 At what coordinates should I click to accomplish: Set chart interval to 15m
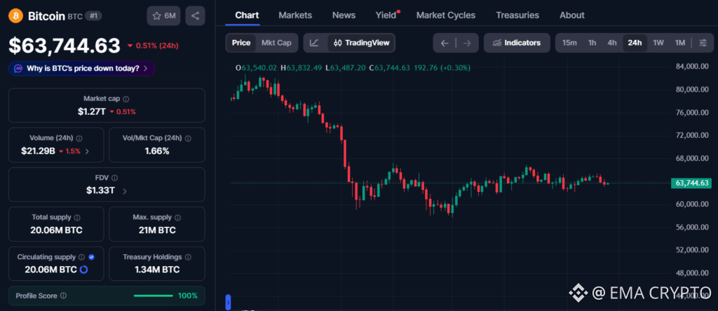(x=569, y=43)
